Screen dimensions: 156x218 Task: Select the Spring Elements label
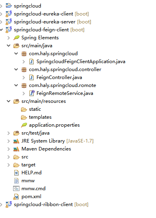(x=40, y=38)
